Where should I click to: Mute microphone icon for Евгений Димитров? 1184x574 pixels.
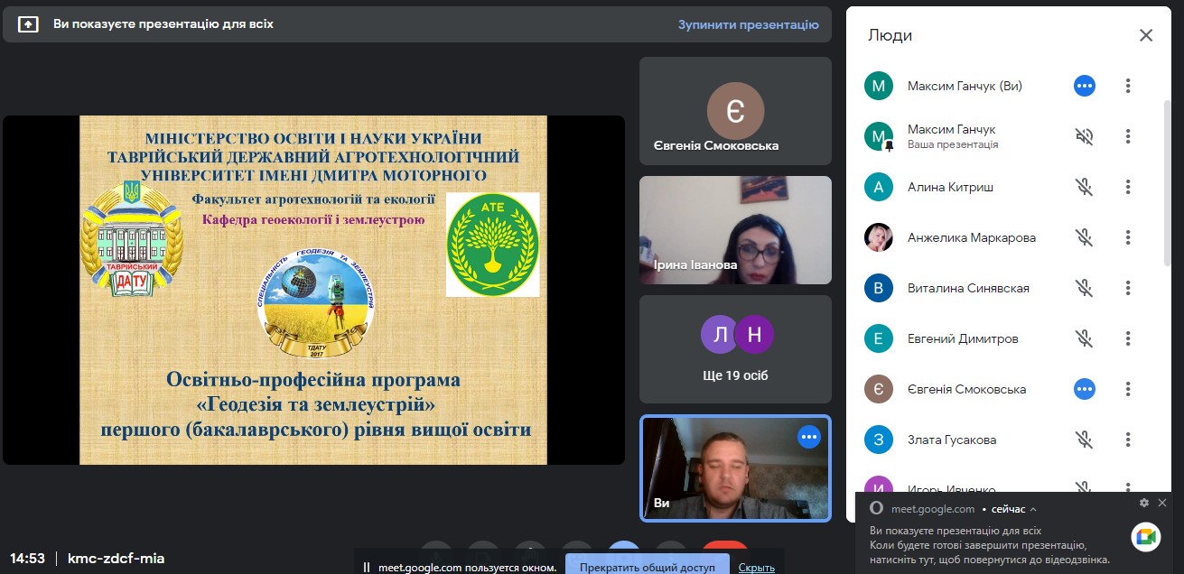[x=1085, y=338]
